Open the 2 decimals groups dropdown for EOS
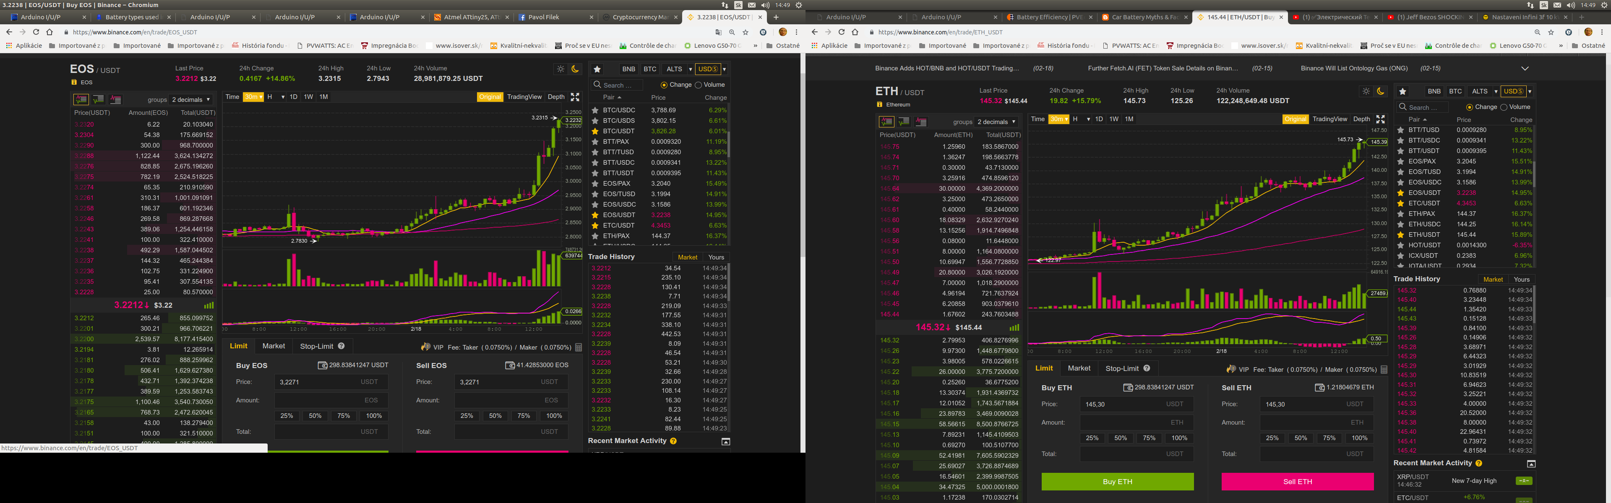This screenshot has width=1611, height=503. (x=191, y=100)
